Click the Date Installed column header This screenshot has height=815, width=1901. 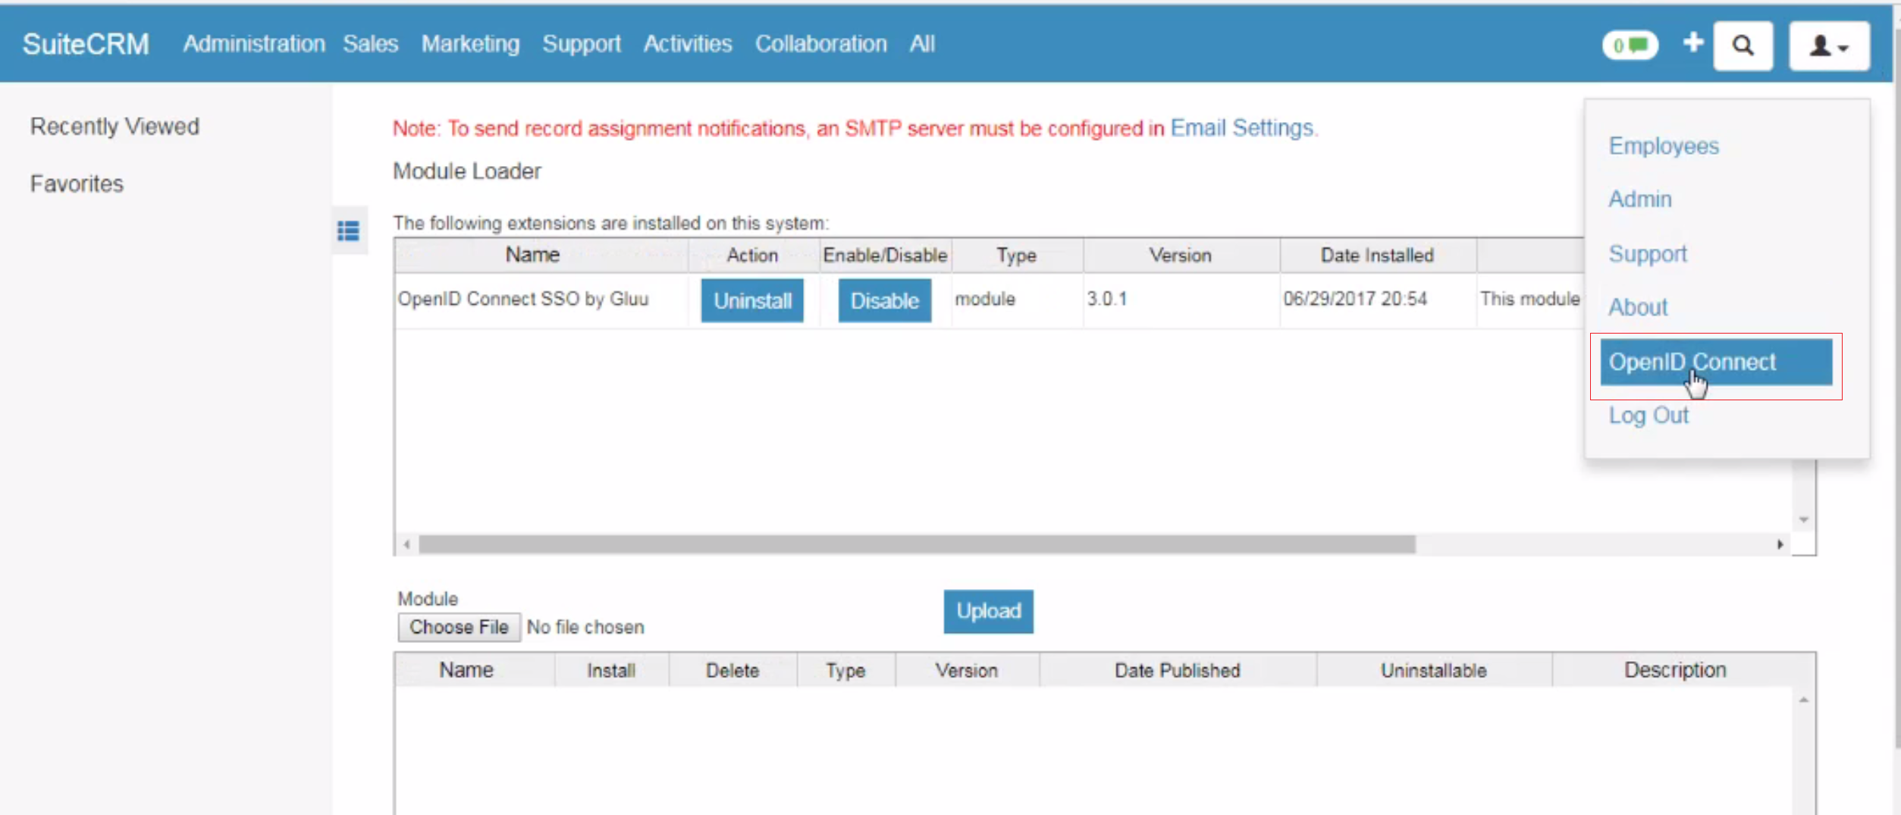1377,255
